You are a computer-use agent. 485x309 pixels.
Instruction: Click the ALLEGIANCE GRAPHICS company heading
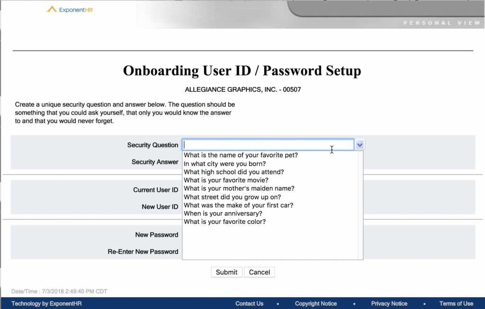click(x=242, y=89)
